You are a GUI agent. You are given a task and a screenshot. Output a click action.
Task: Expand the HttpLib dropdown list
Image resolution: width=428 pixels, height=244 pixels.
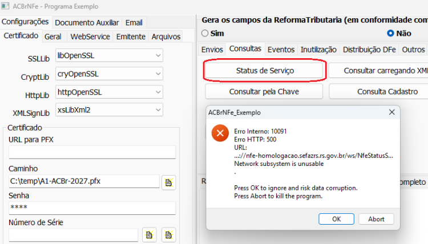coord(109,92)
